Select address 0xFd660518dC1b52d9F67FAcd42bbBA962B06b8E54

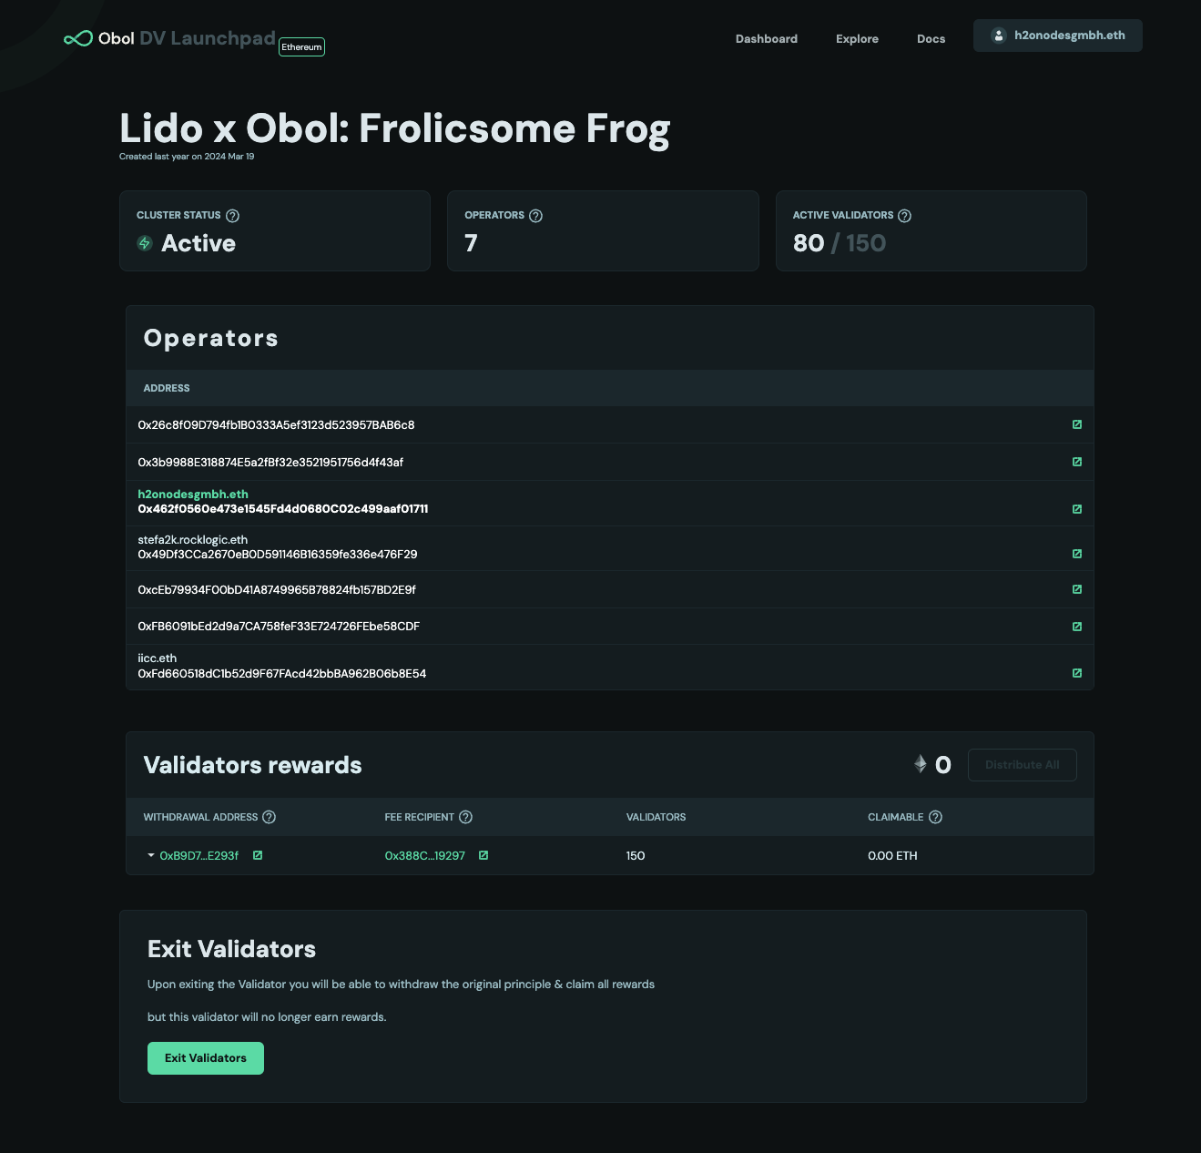coord(282,674)
